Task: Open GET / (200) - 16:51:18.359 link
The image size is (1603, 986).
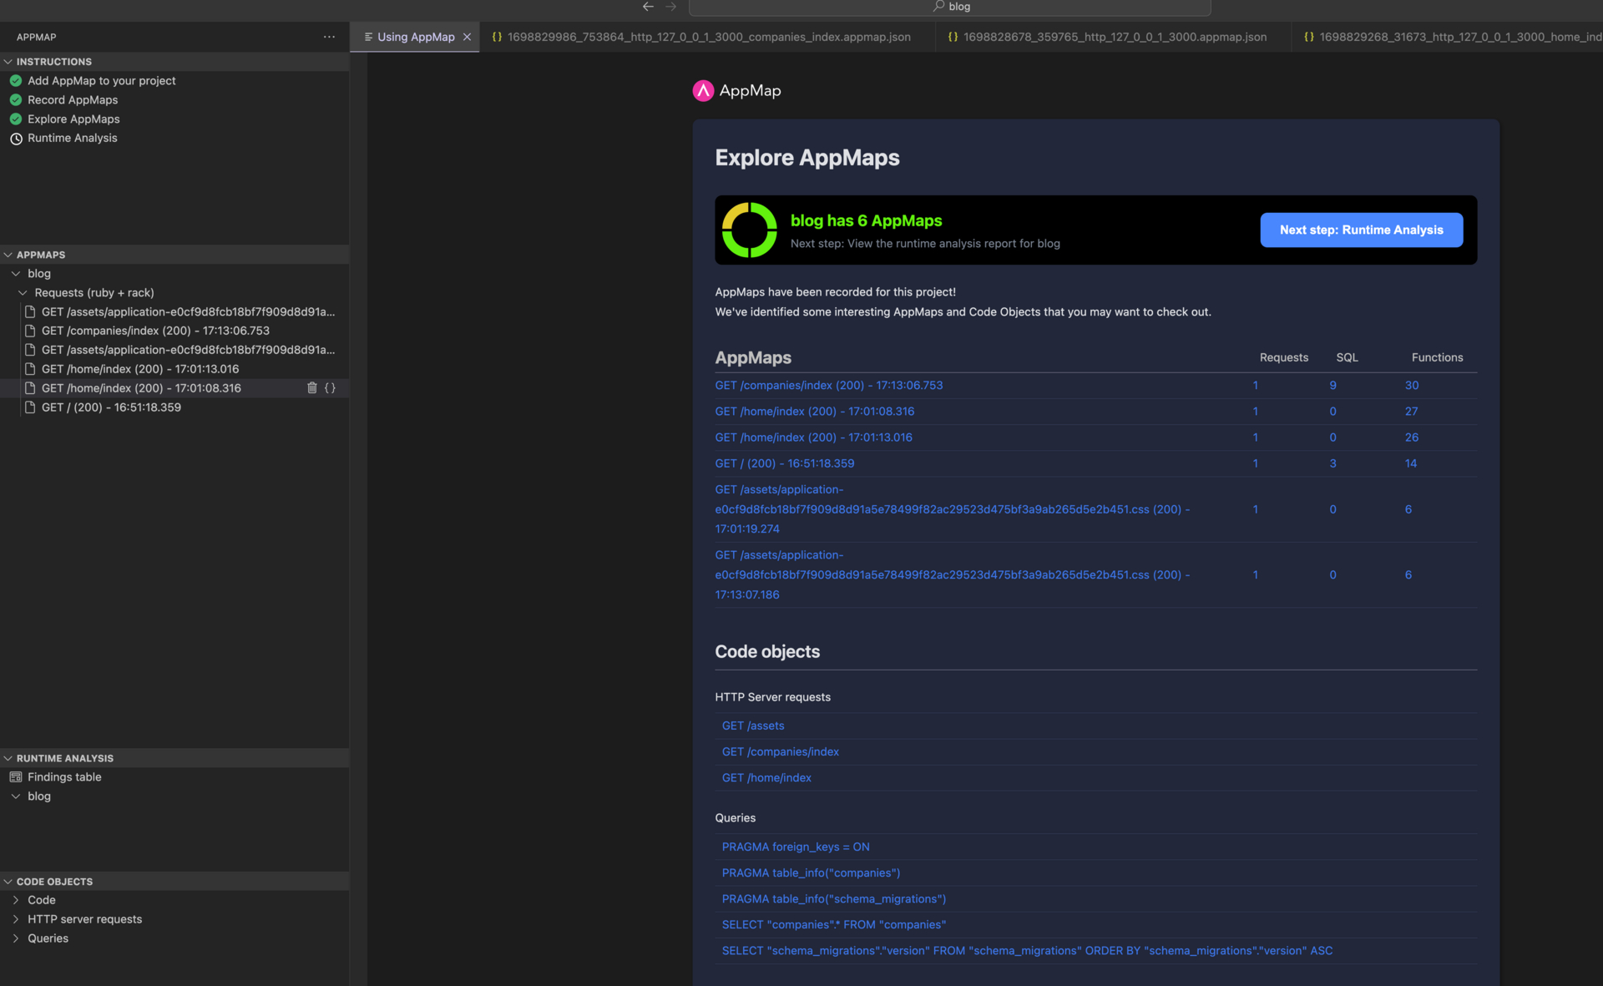Action: (784, 463)
